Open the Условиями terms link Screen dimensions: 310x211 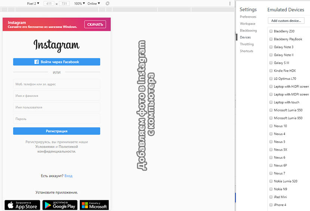pos(45,147)
